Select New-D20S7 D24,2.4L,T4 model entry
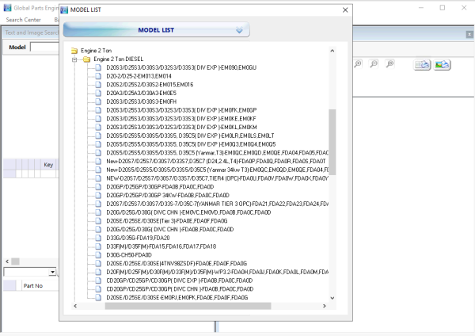 pyautogui.click(x=216, y=161)
